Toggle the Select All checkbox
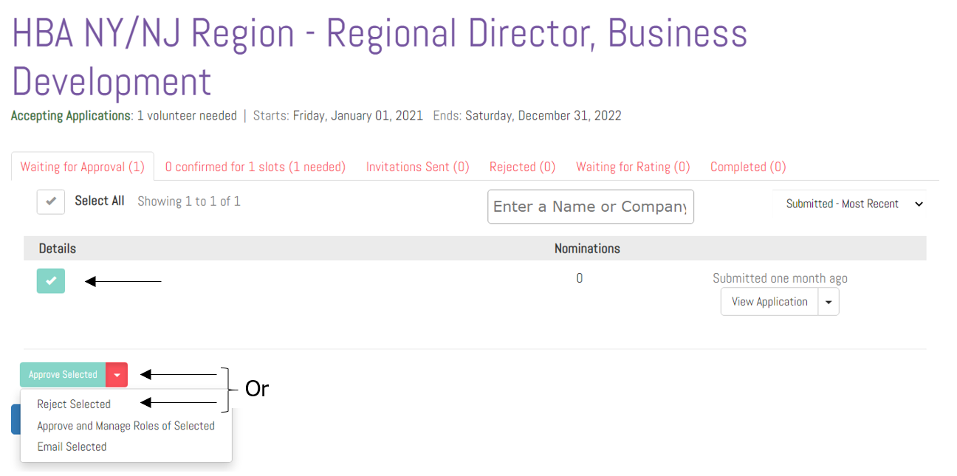The width and height of the screenshot is (957, 476). pos(51,201)
